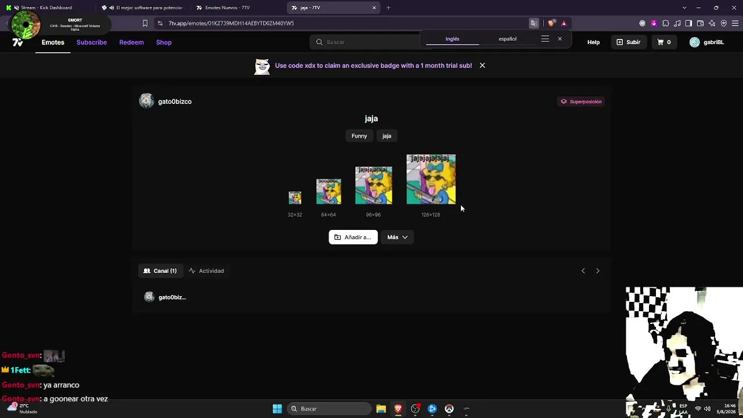Expand the Más dropdown menu
This screenshot has width=743, height=418.
click(398, 237)
